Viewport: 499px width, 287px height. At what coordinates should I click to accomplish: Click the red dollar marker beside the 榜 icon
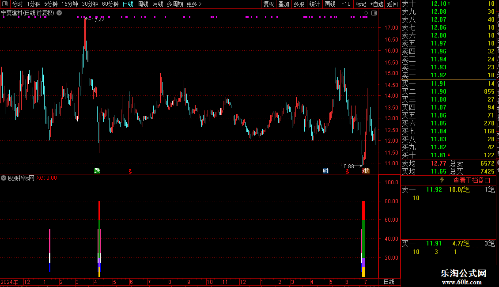(x=348, y=171)
